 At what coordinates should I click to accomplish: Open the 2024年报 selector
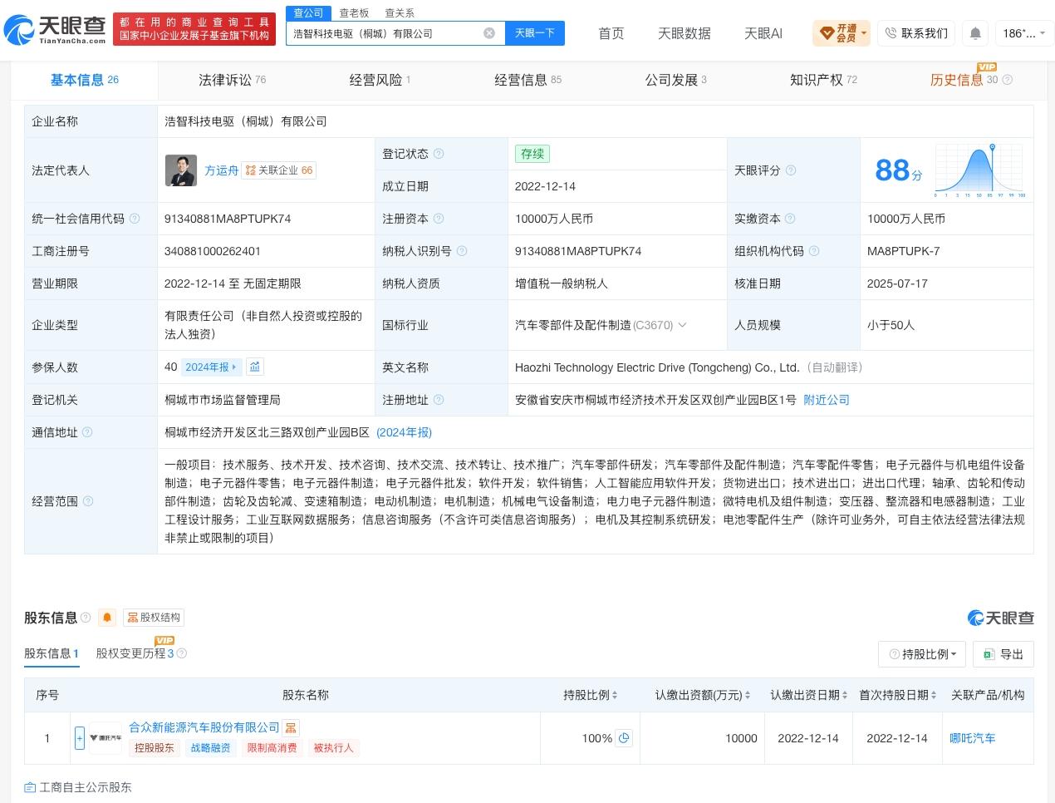(211, 367)
